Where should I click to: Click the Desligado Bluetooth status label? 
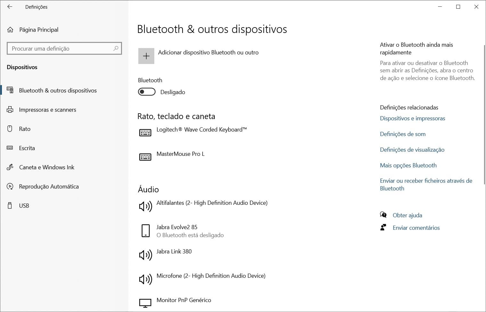click(173, 92)
